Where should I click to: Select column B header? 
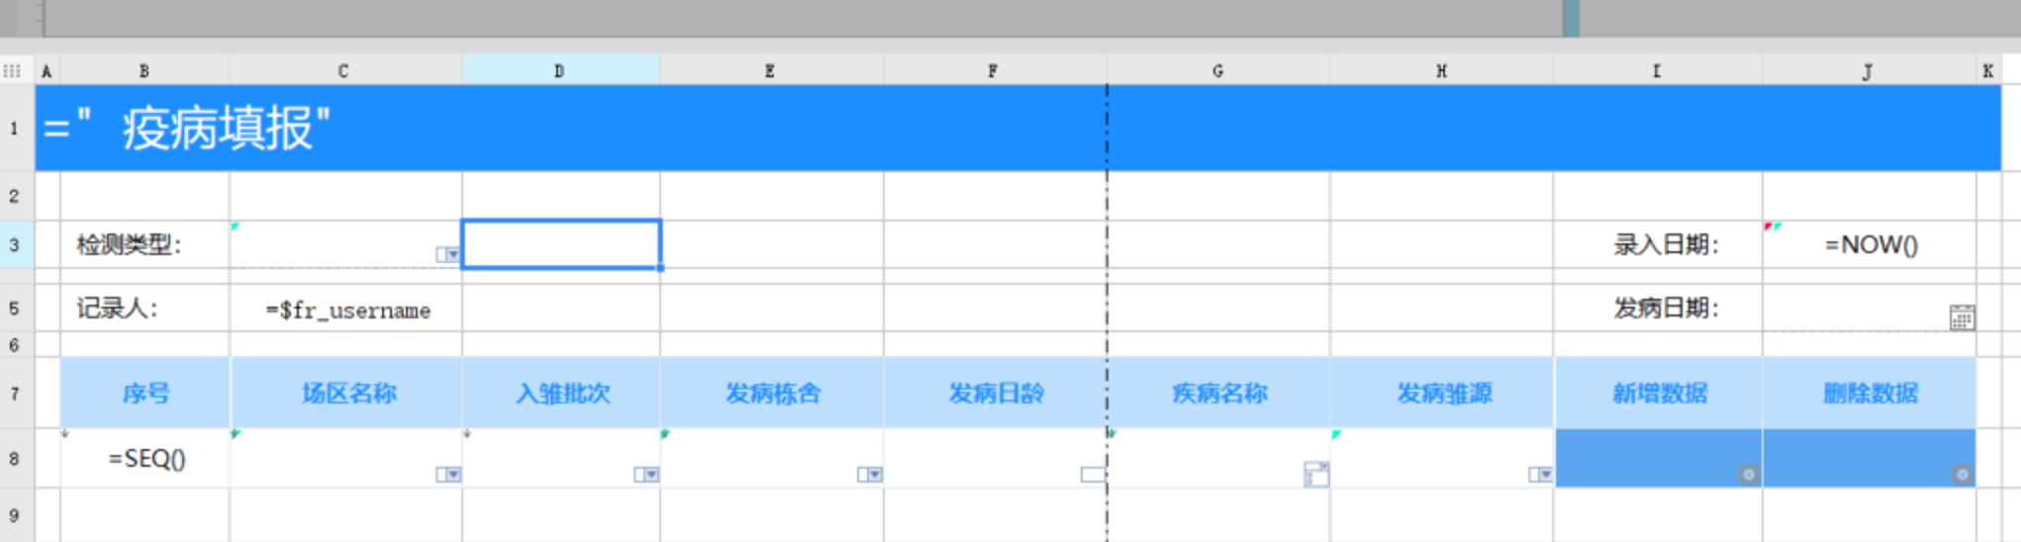(x=144, y=71)
